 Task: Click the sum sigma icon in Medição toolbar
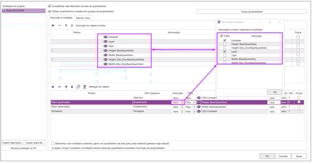pyautogui.click(x=84, y=87)
